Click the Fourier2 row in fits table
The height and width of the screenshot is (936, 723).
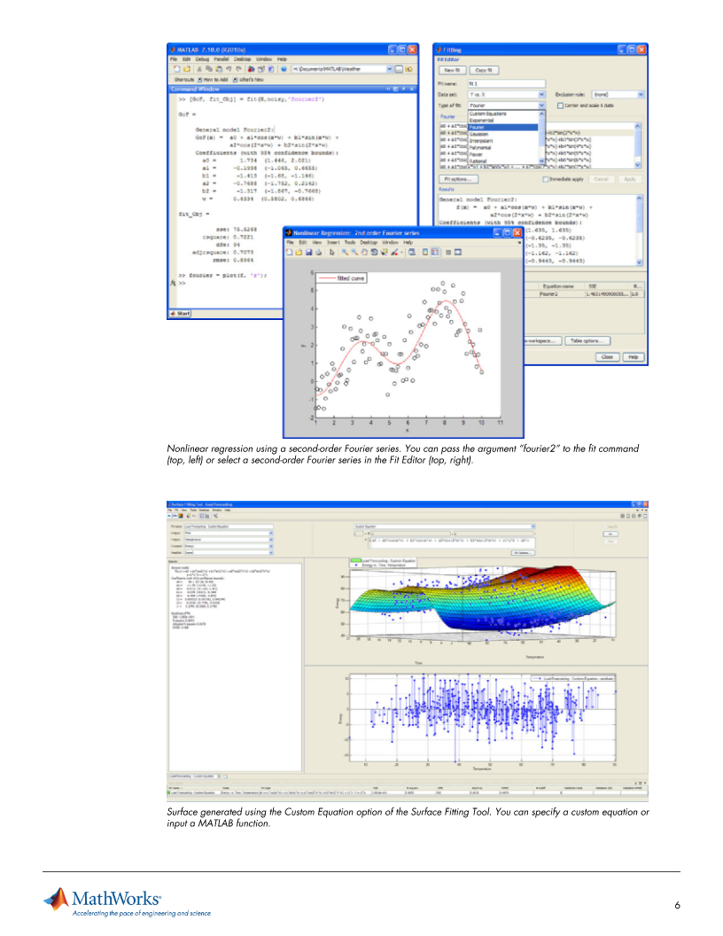[x=585, y=294]
